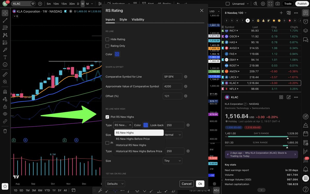Select the Text annotation tool
The width and height of the screenshot is (310, 194).
(x=5, y=58)
